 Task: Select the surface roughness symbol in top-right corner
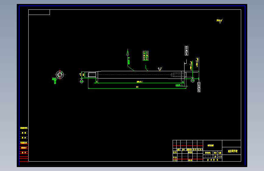pos(220,21)
